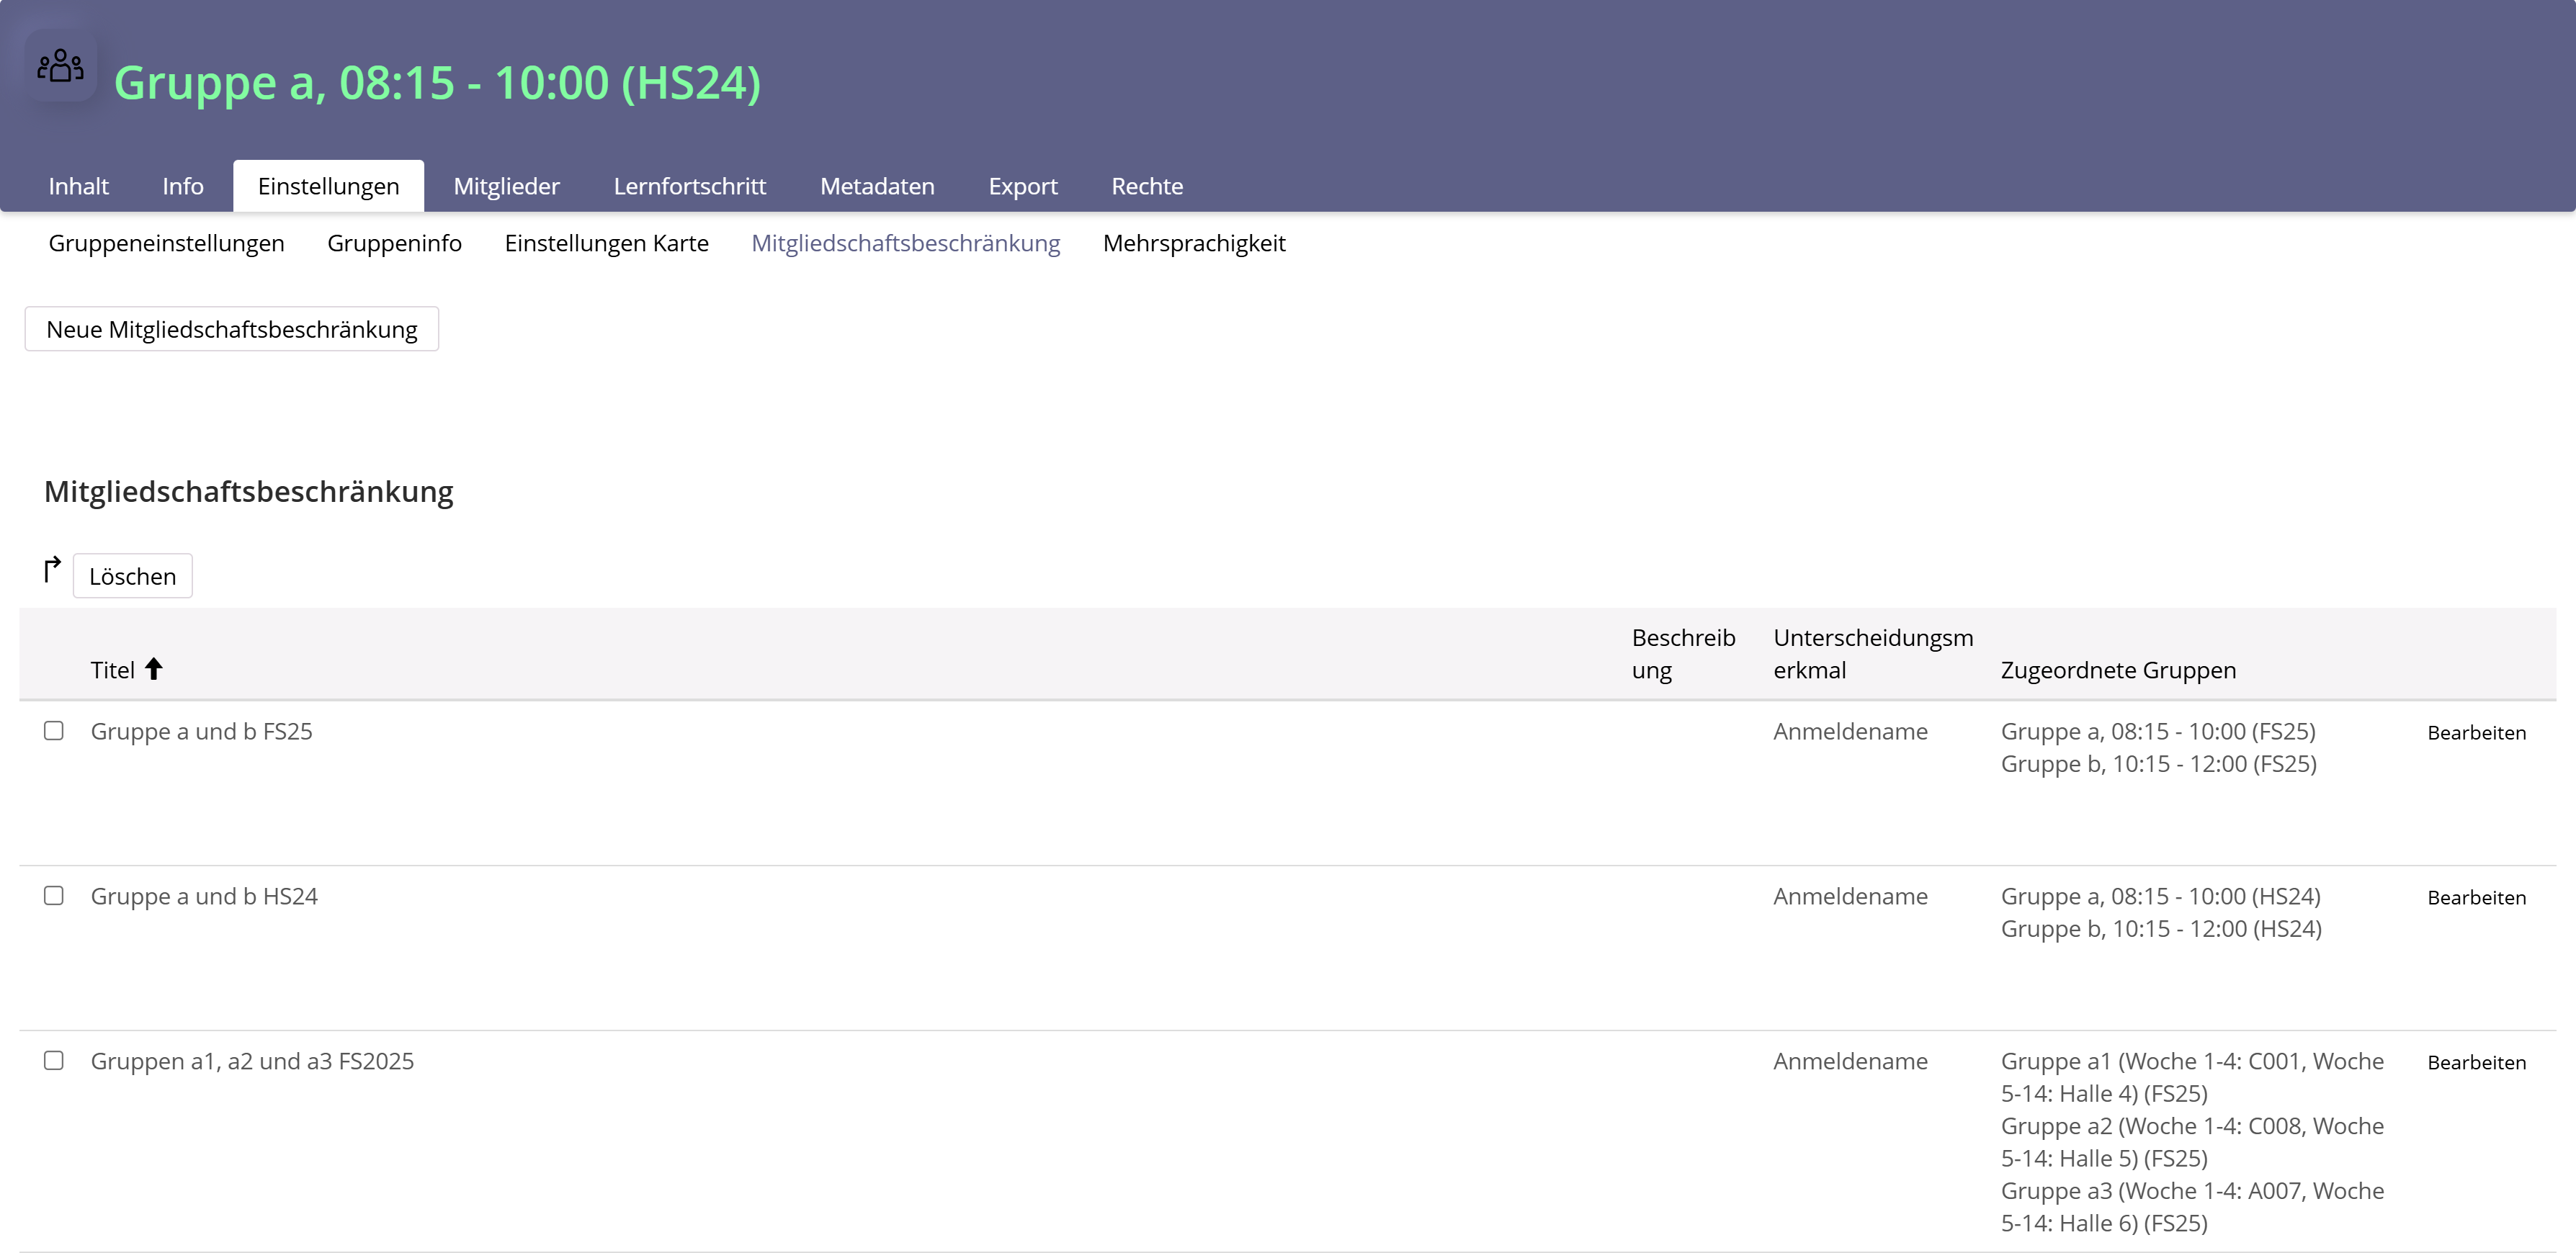The height and width of the screenshot is (1253, 2576).
Task: Click Bearbeiten for Gruppe a und b FS25
Action: pos(2475,733)
